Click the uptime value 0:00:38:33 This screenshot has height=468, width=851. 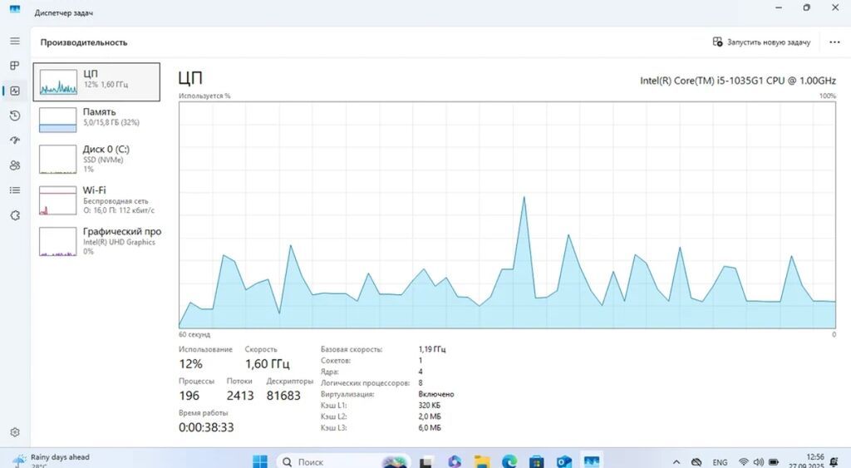click(x=206, y=428)
